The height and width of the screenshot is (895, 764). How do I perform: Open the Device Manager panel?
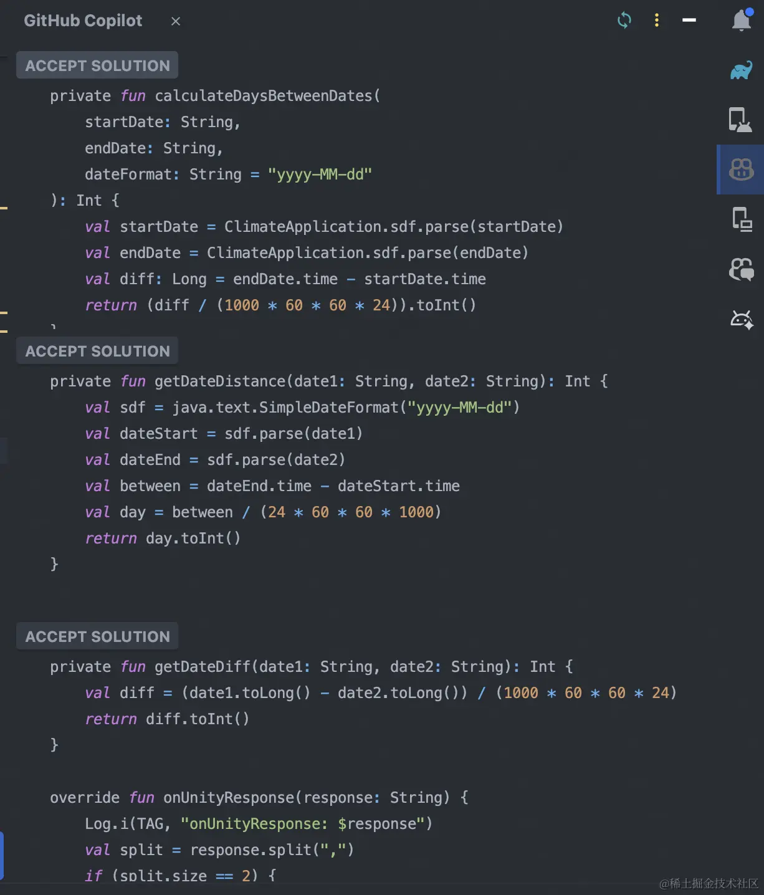coord(741,118)
